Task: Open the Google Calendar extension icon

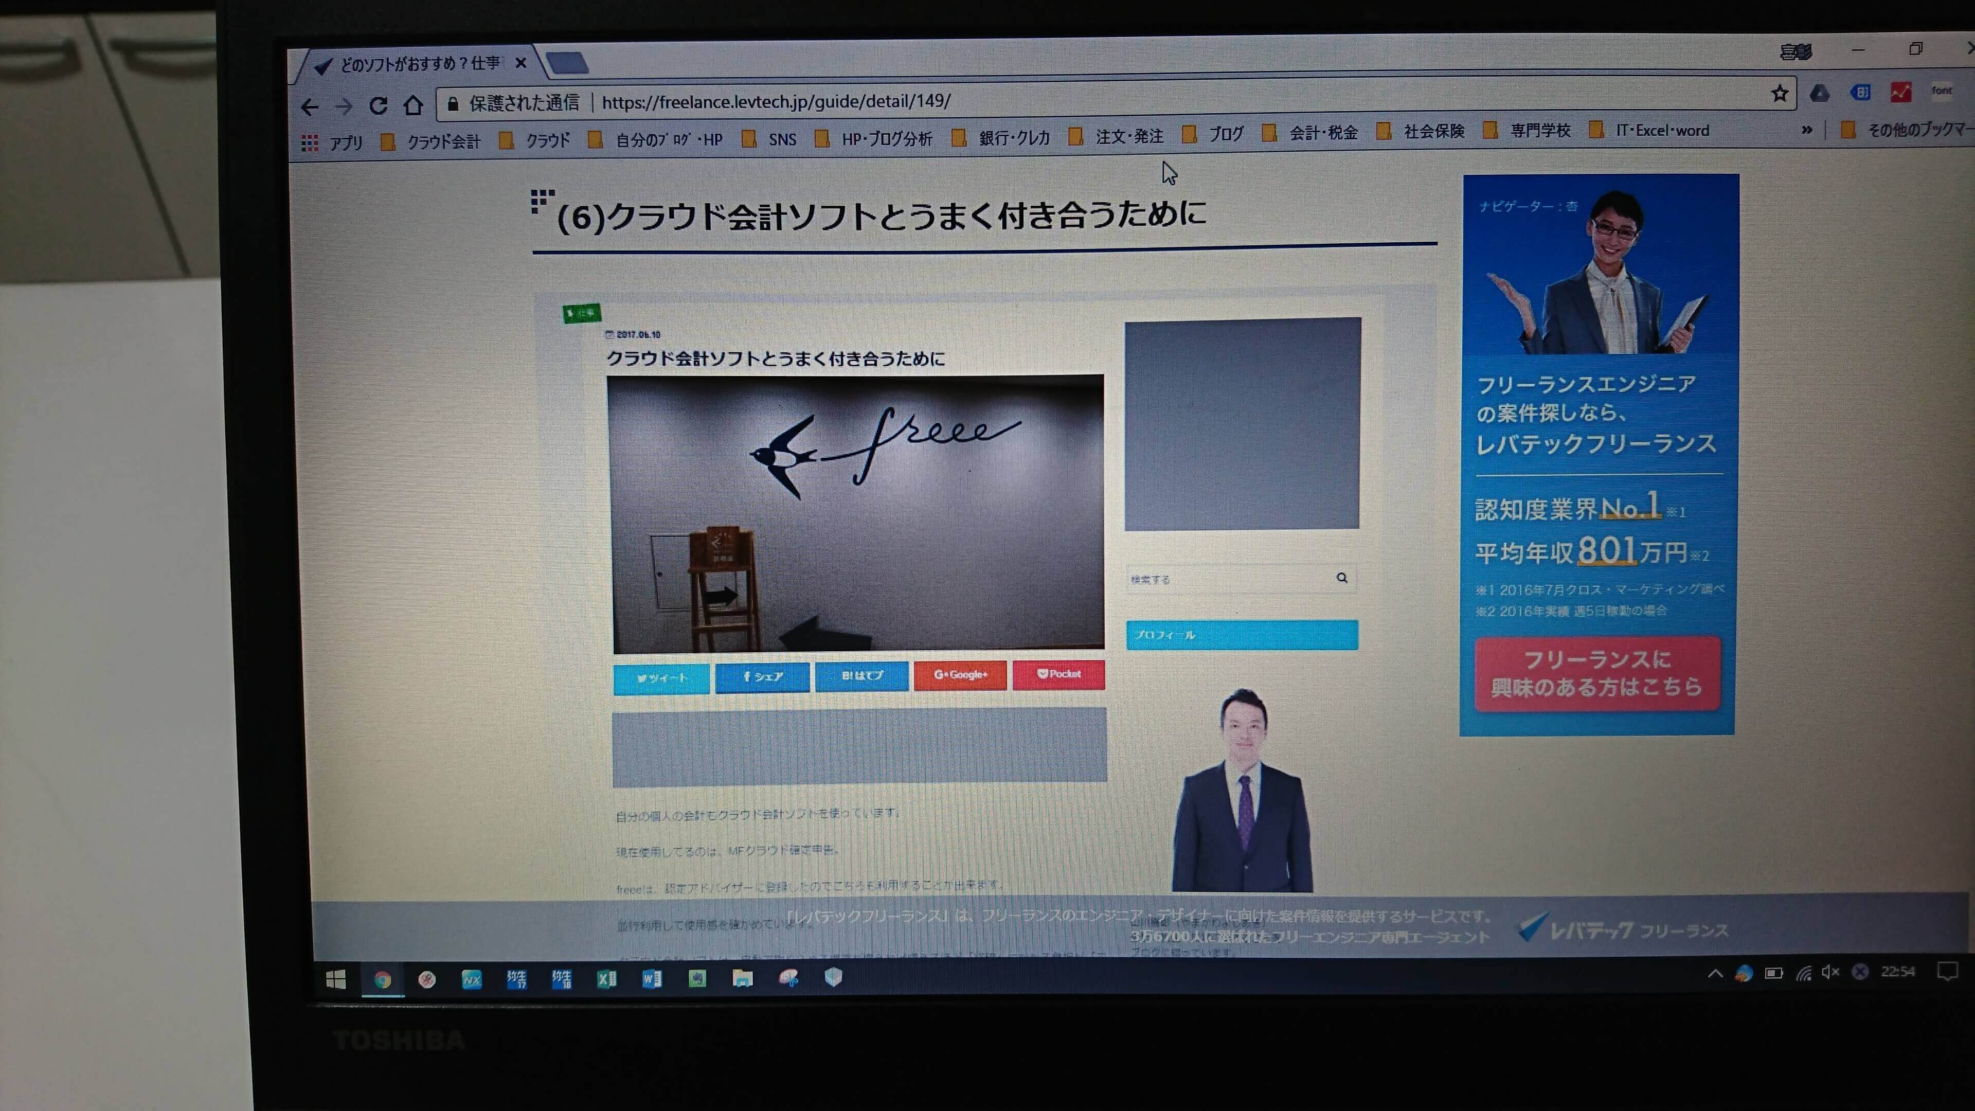Action: (x=1861, y=92)
